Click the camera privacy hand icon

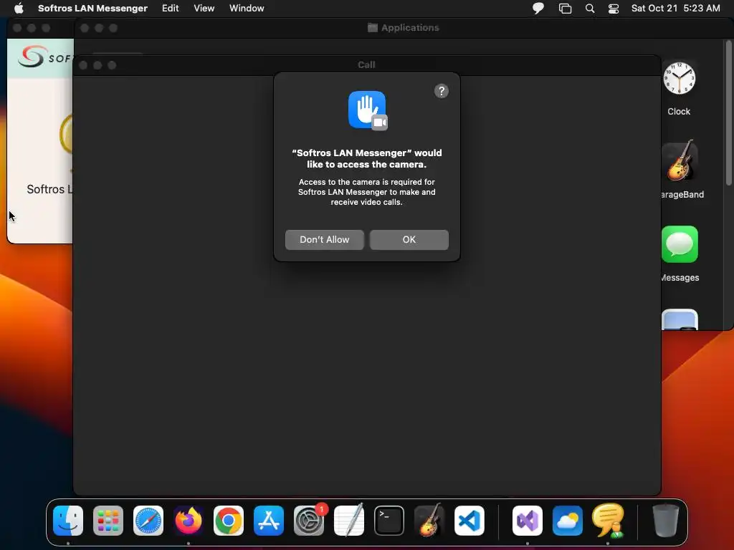tap(368, 110)
